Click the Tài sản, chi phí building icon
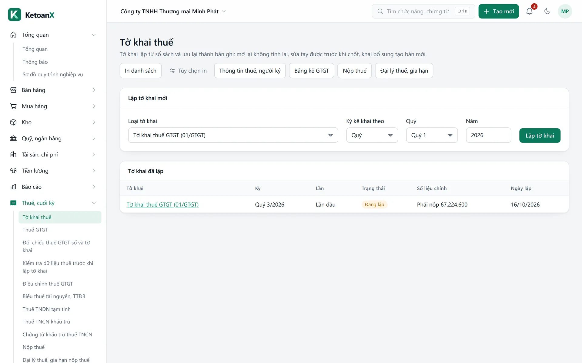Viewport: 582px width, 363px height. pyautogui.click(x=13, y=155)
